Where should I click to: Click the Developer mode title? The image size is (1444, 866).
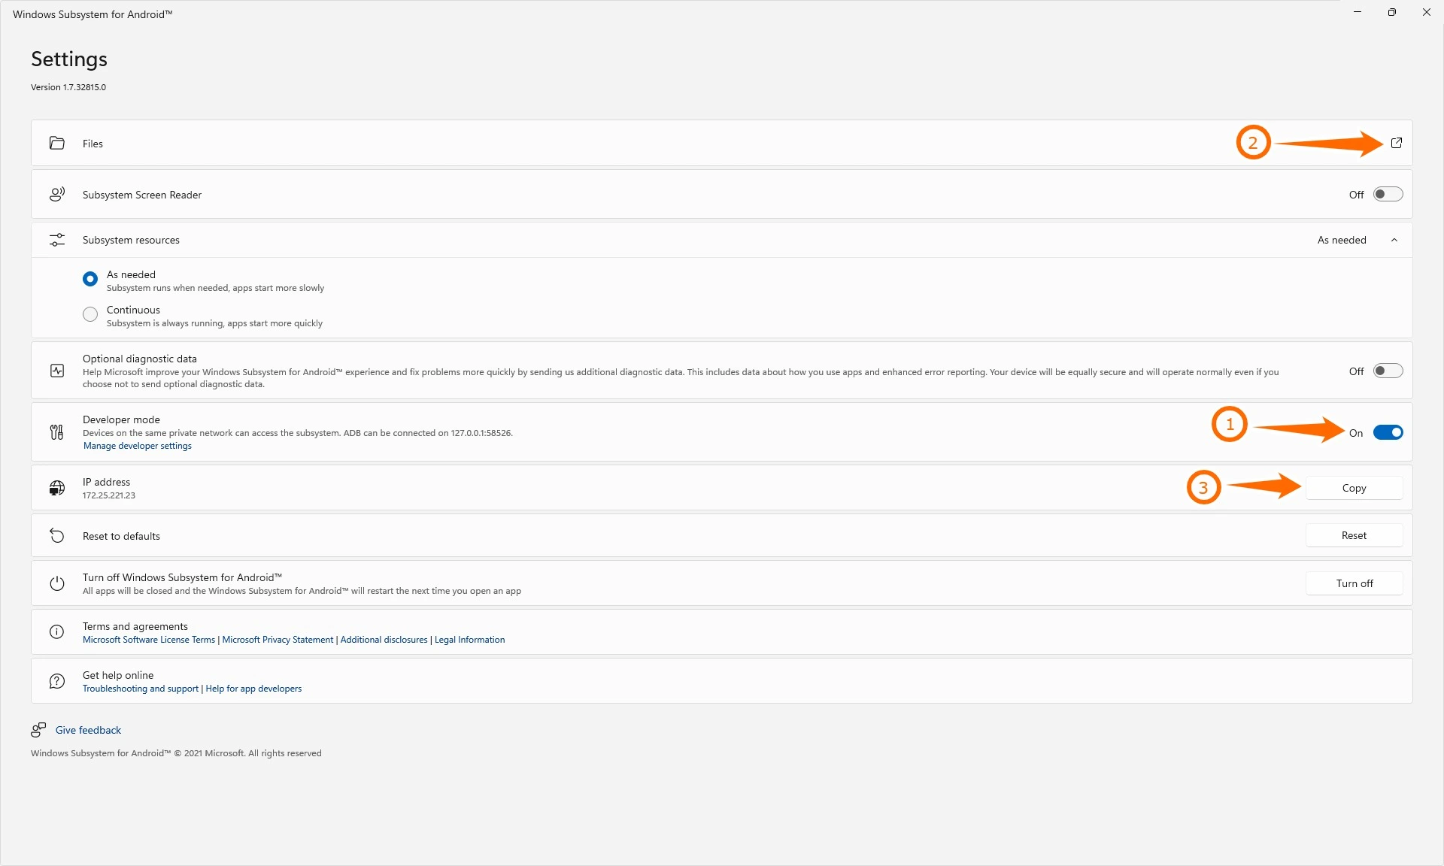(121, 419)
